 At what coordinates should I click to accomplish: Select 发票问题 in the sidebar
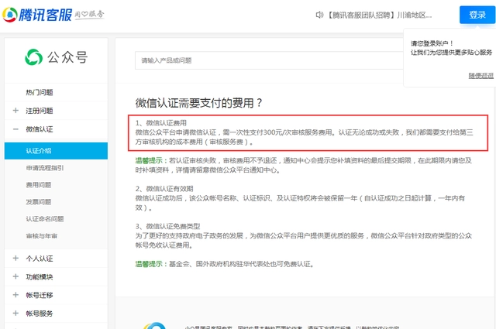click(x=39, y=202)
